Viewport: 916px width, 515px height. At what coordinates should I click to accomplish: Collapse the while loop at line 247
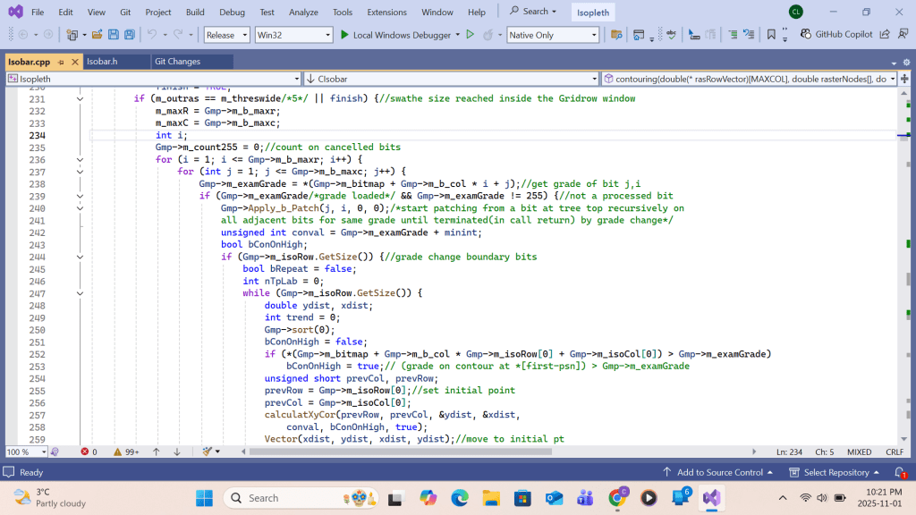click(x=80, y=293)
